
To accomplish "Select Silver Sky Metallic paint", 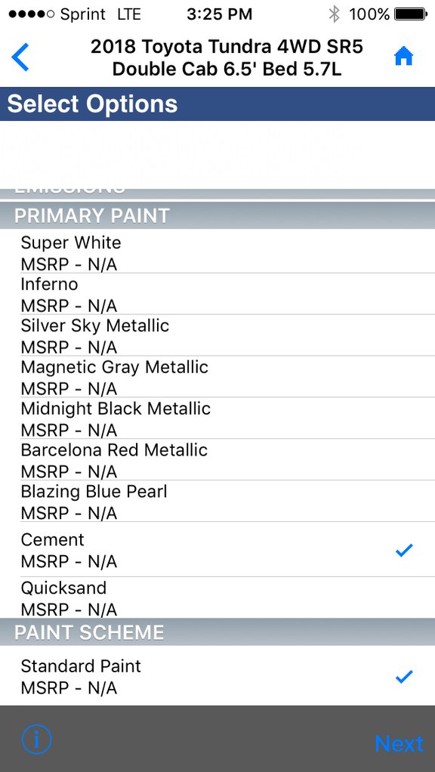I will pos(217,336).
